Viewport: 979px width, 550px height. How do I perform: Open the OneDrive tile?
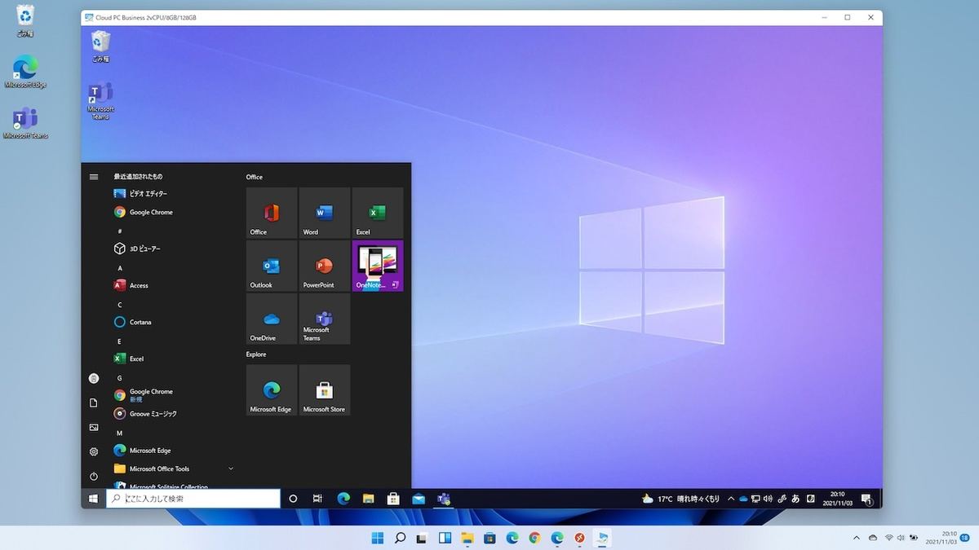[x=272, y=319]
